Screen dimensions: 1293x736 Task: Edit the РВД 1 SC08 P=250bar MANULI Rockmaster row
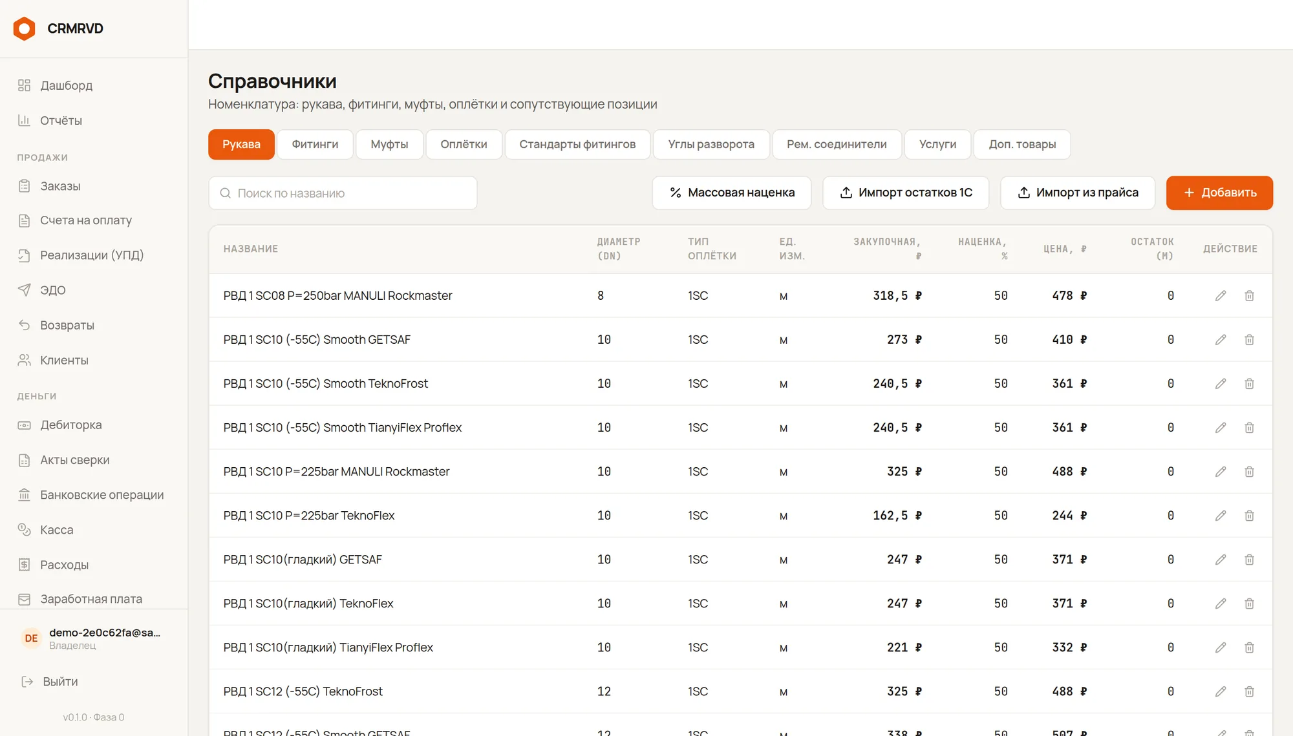1221,296
